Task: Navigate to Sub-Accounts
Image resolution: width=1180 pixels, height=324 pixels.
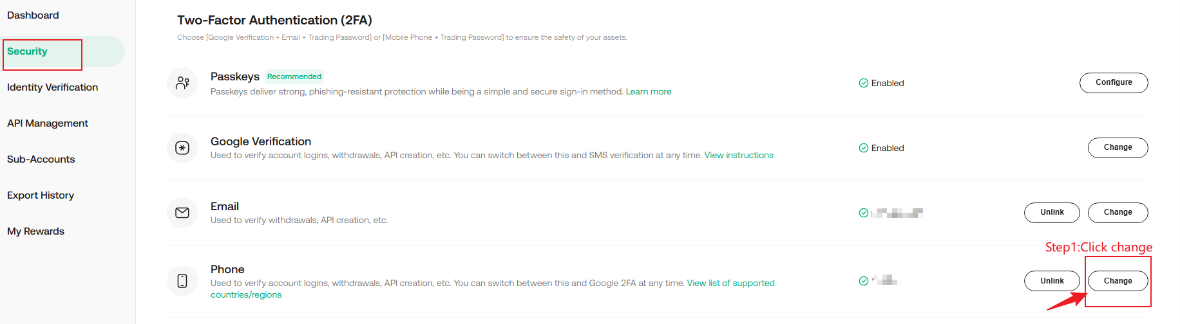Action: pos(41,159)
